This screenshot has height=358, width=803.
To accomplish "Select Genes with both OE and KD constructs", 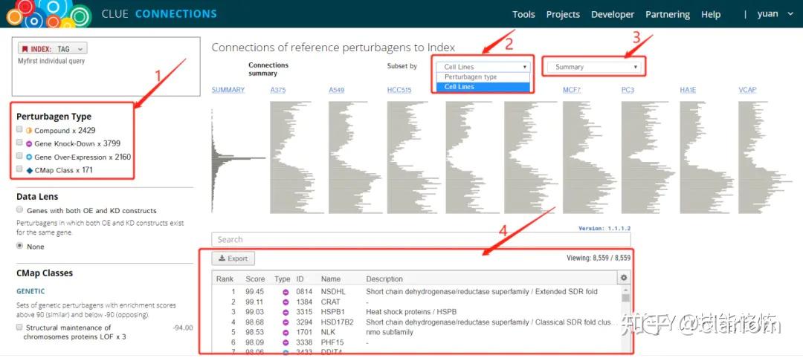I will [x=19, y=209].
